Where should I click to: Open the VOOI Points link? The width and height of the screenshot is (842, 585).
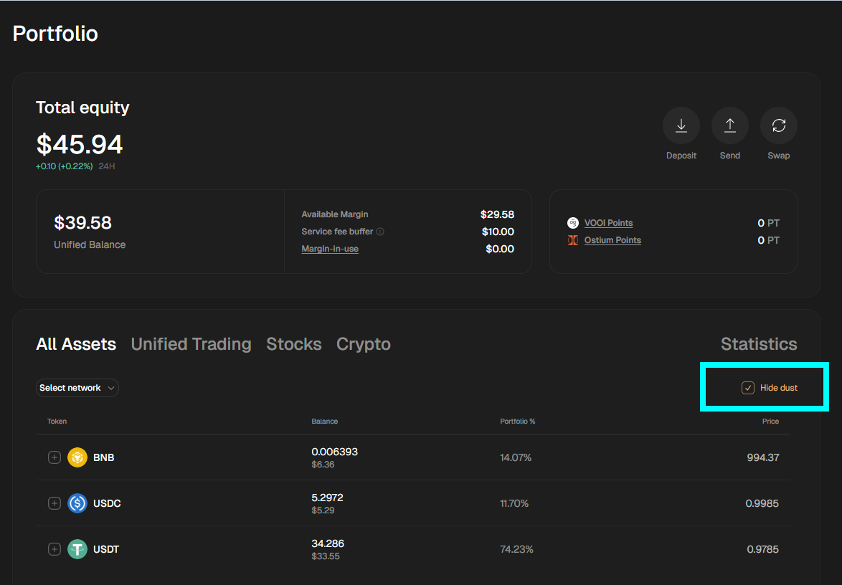coord(608,223)
